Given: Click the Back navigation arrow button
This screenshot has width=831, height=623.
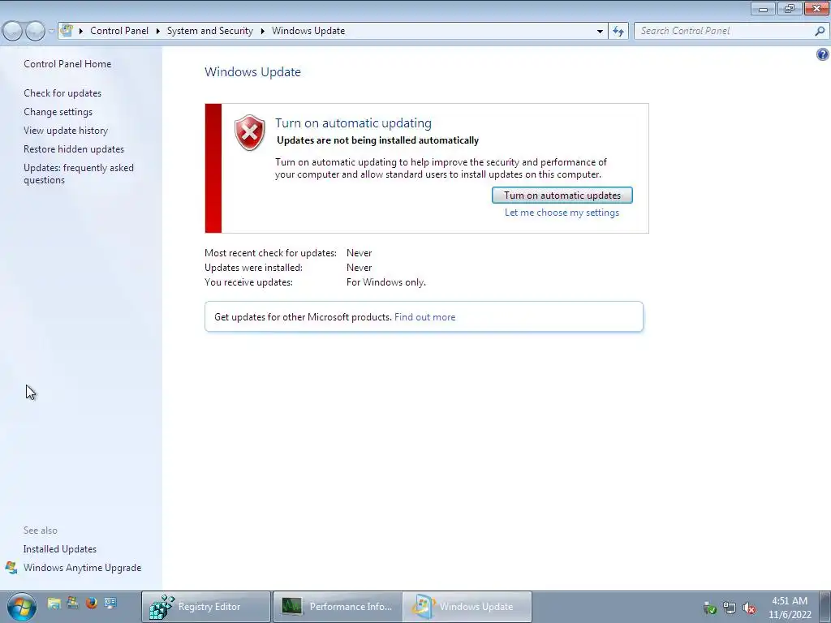Looking at the screenshot, I should pyautogui.click(x=13, y=31).
